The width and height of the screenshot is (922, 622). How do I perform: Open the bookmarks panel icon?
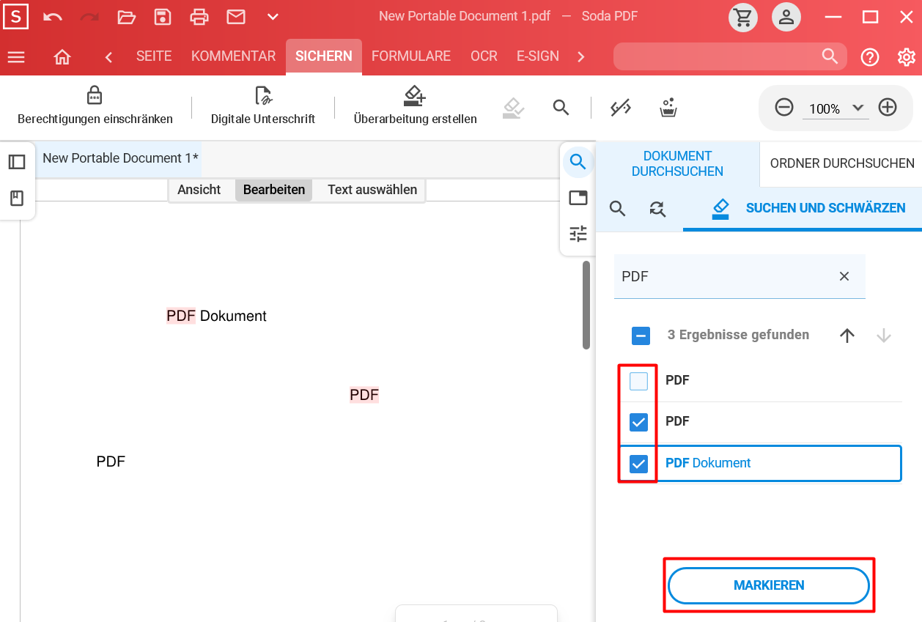(x=17, y=198)
